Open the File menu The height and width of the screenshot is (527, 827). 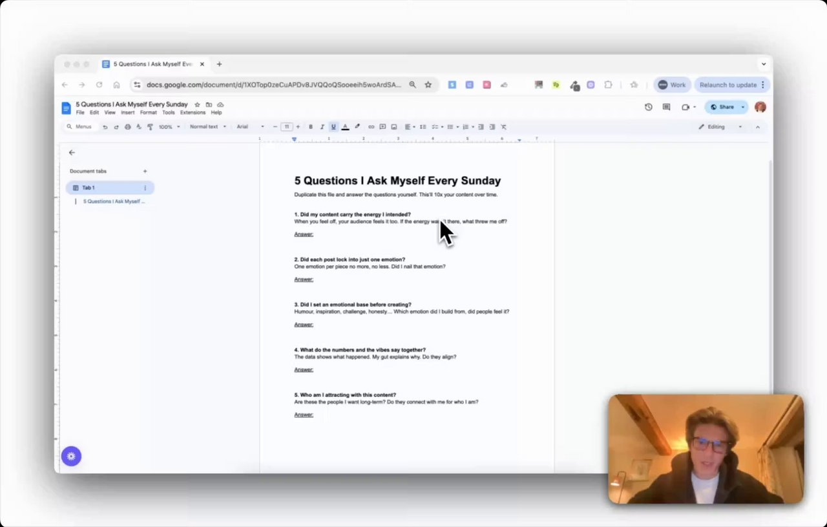(80, 112)
